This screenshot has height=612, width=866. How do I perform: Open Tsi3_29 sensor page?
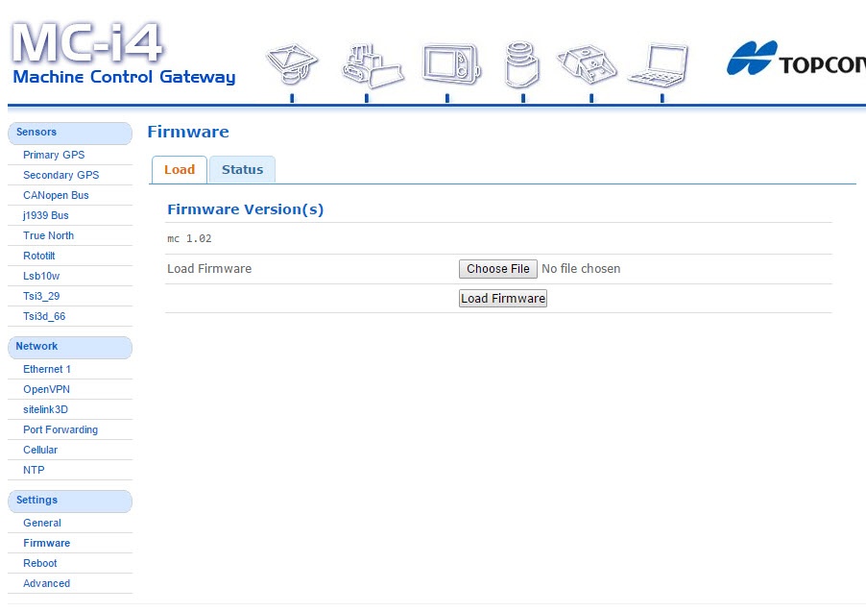[x=41, y=296]
